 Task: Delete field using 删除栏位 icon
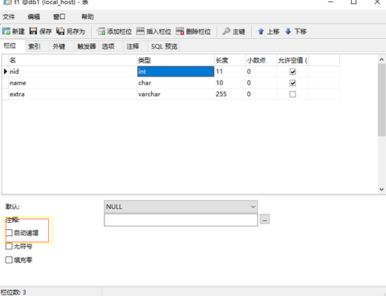pos(180,31)
